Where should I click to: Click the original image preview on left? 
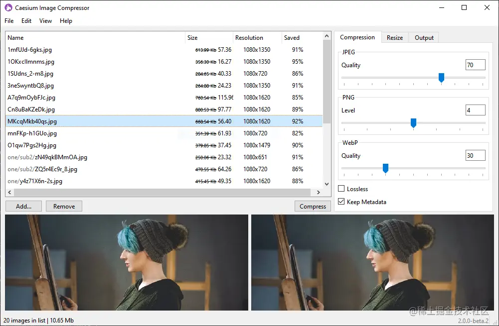tap(126, 262)
